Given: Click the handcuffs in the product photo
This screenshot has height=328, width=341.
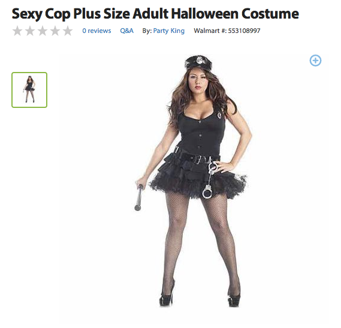Looking at the screenshot, I should 208,179.
